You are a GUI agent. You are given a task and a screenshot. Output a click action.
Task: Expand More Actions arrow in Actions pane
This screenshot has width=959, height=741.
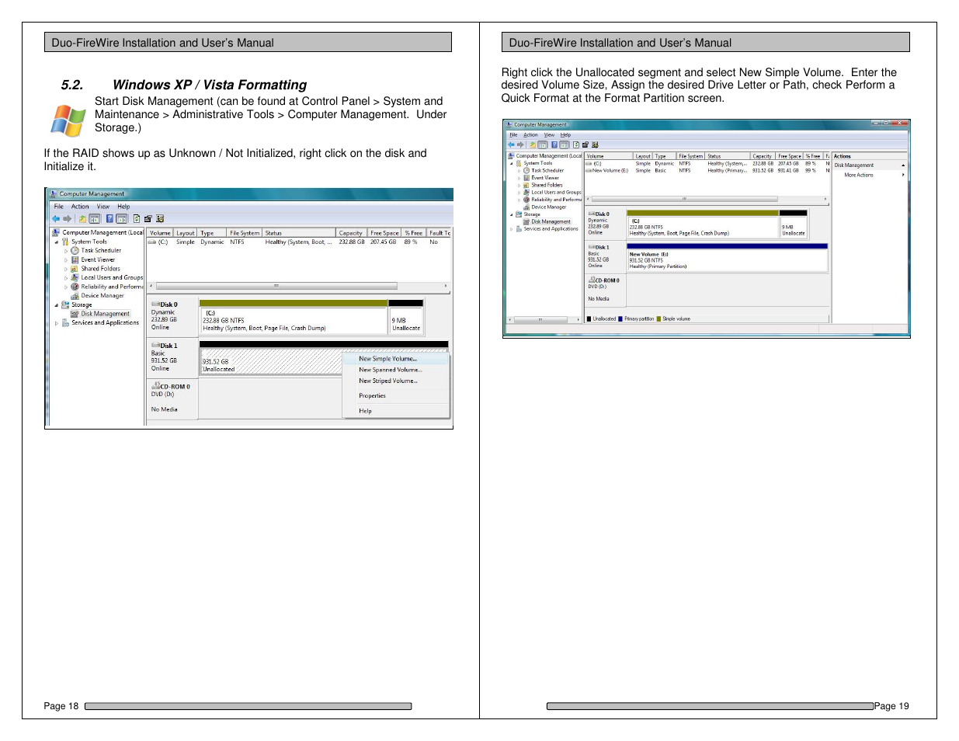[x=903, y=176]
